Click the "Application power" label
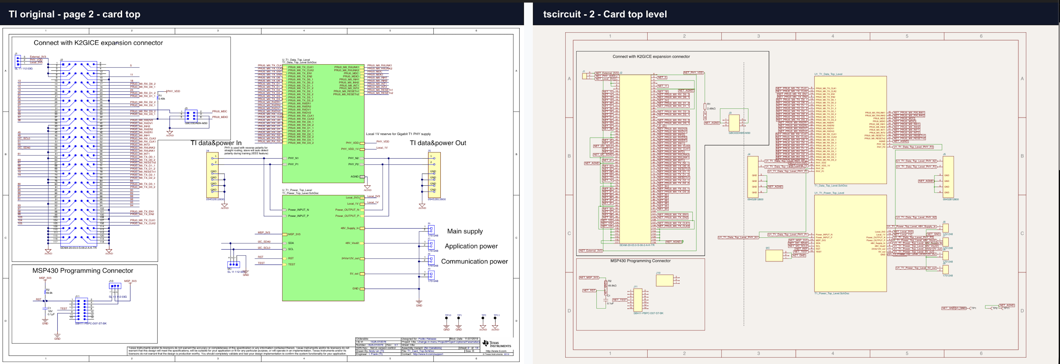1060x364 pixels. [x=471, y=246]
